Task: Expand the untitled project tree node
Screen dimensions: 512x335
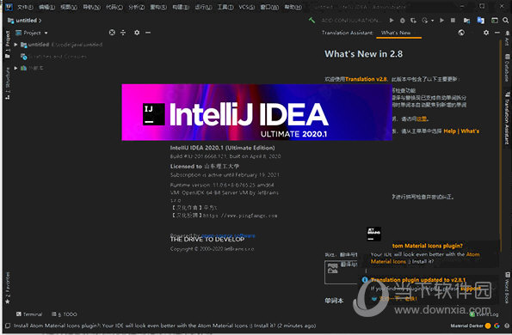Action: (15, 45)
